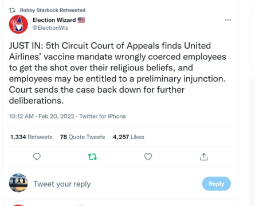Open Election Wizard profile avatar
This screenshot has width=255, height=206.
pyautogui.click(x=18, y=24)
